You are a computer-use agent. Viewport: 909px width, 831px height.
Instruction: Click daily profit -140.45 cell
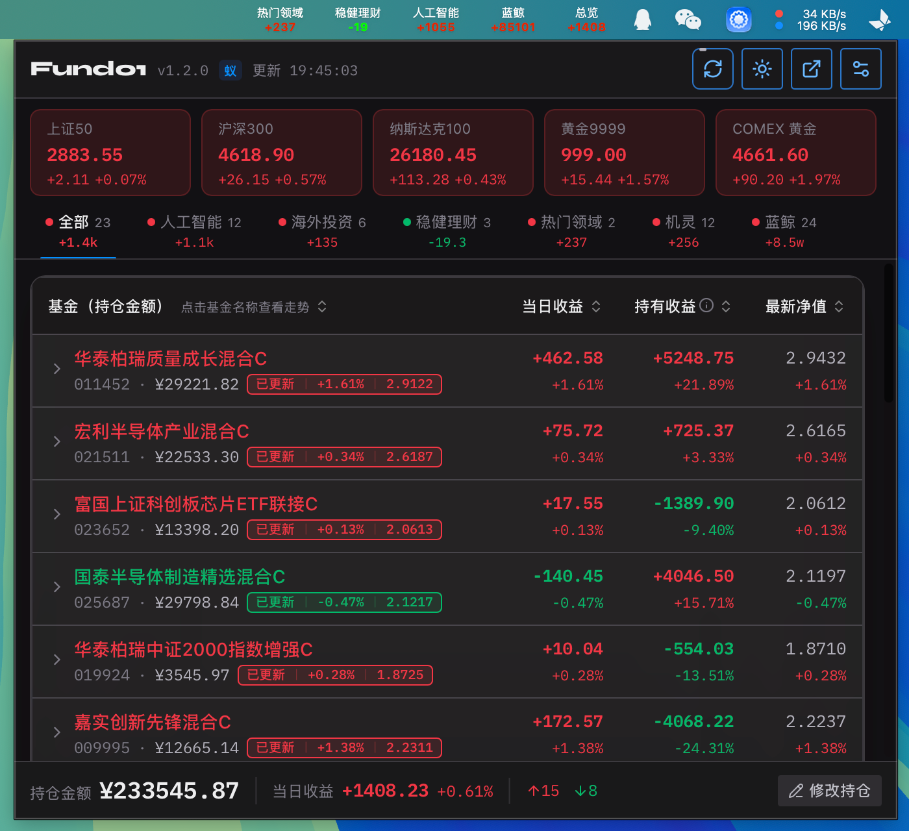click(568, 577)
